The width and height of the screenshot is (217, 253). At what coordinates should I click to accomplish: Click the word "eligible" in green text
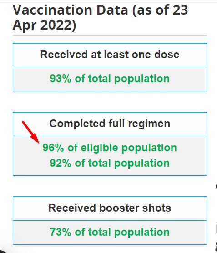pos(99,148)
